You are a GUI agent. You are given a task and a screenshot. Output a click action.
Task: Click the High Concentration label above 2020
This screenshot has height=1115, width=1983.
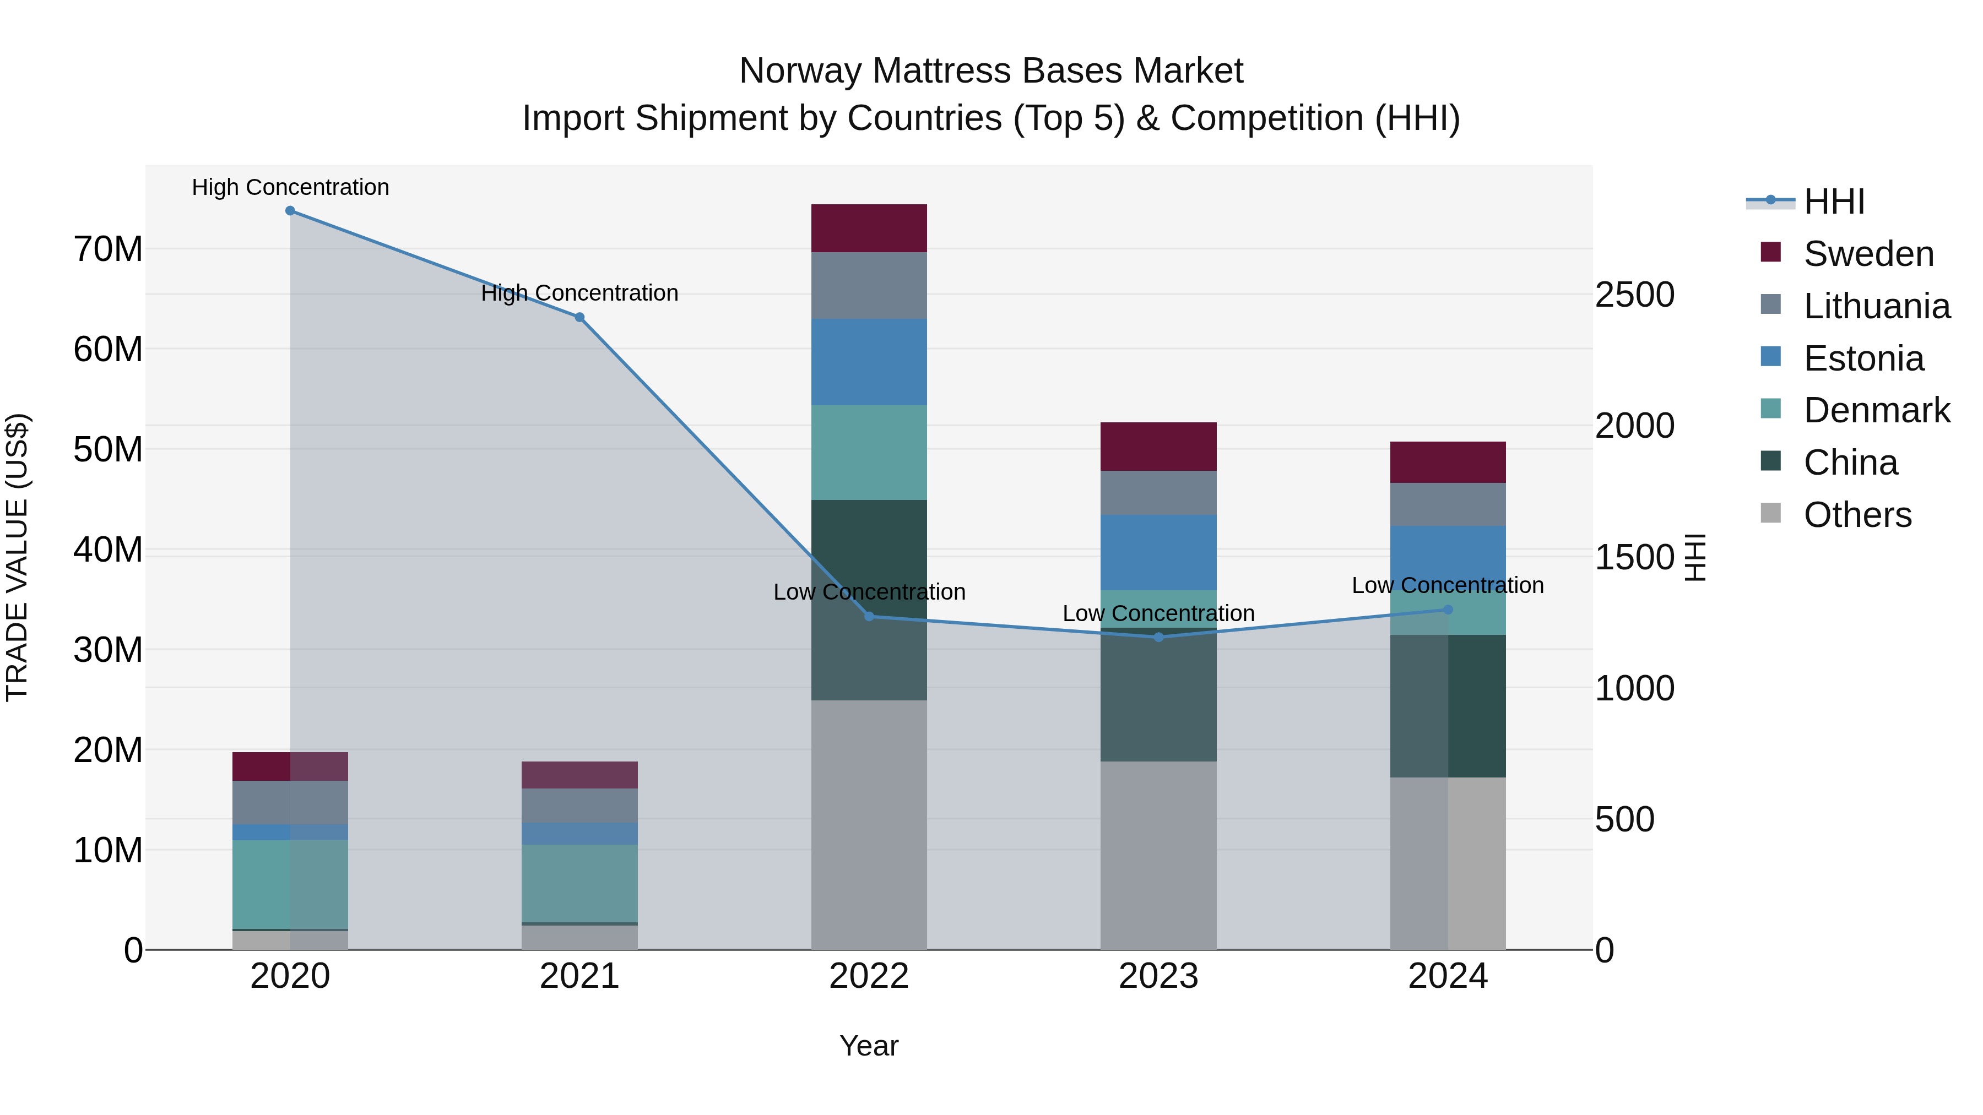[x=290, y=187]
